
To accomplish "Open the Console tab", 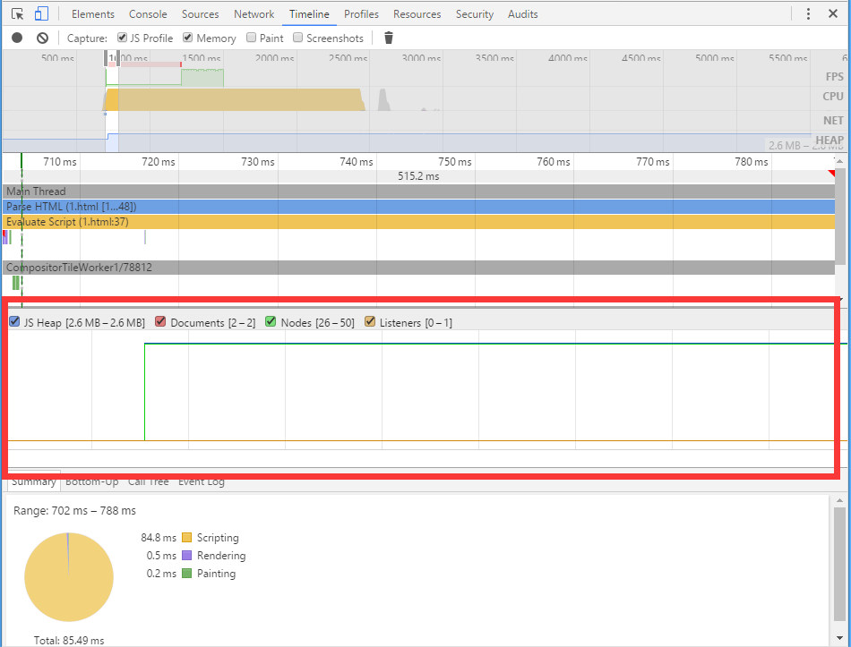I will (148, 14).
